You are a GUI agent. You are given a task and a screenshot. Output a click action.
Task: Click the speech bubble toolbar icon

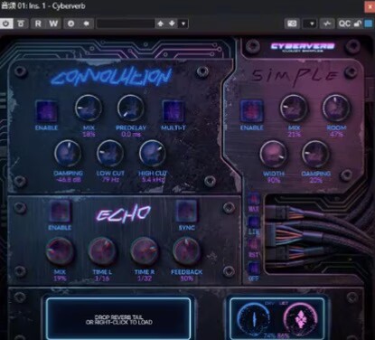click(x=87, y=24)
